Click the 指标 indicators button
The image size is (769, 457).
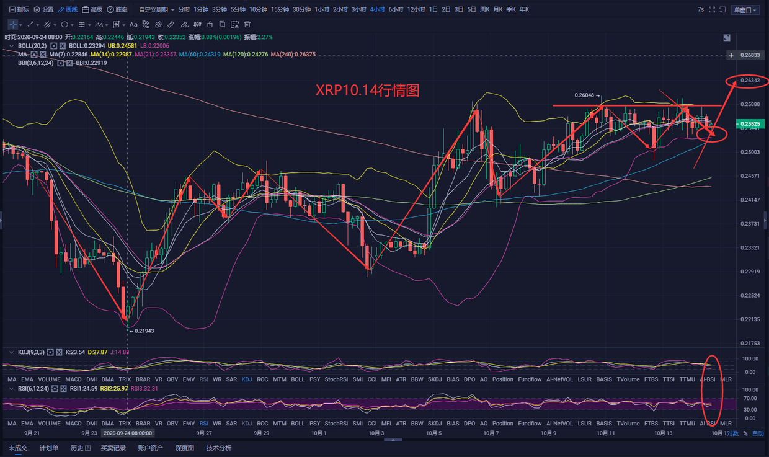click(18, 10)
